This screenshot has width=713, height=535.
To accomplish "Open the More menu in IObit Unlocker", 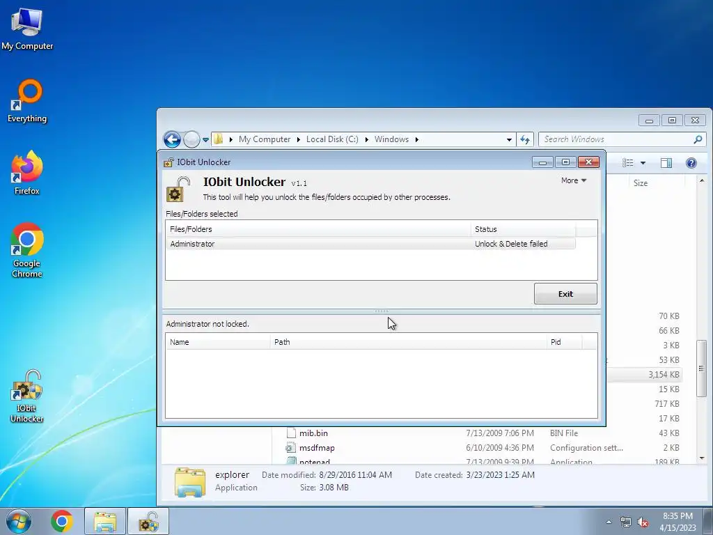I will 574,180.
